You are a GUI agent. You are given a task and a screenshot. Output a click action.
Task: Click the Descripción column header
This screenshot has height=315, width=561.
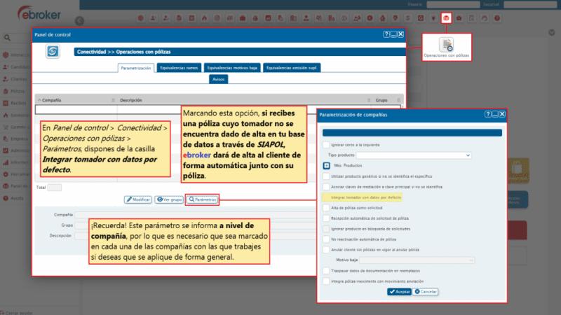[x=131, y=100]
